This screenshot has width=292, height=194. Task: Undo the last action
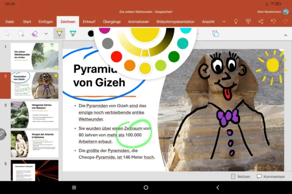click(x=273, y=21)
